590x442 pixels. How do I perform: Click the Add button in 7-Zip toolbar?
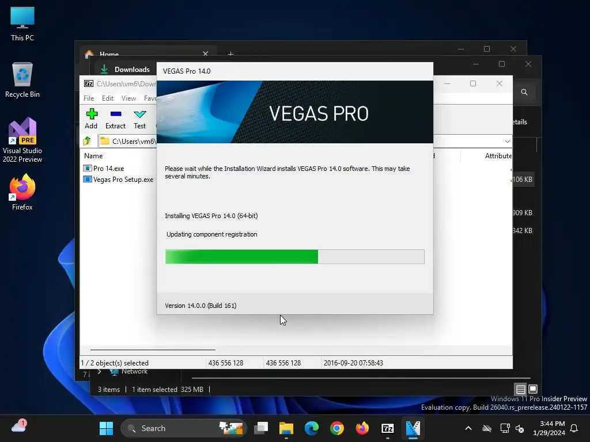91,119
